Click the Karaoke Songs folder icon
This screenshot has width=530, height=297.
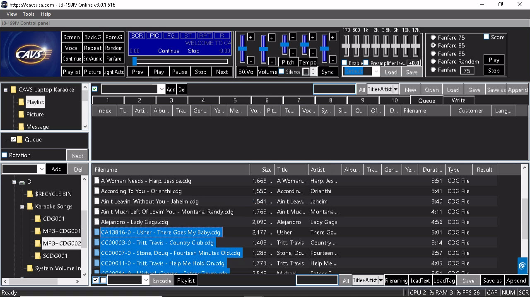point(30,206)
